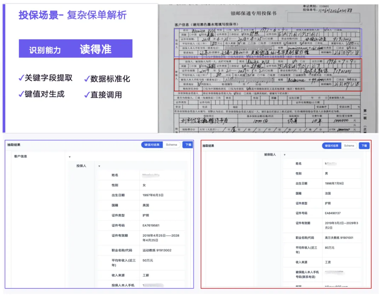Click 投保人本人手机 field label
The image size is (382, 296).
123,285
